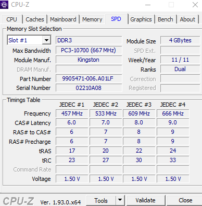Viewport: 202px width, 206px height.
Task: Go to the Graphics tab
Action: (141, 19)
